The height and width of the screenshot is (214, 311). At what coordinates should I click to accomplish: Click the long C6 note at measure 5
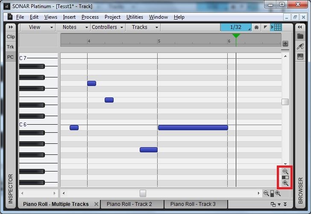[193, 128]
